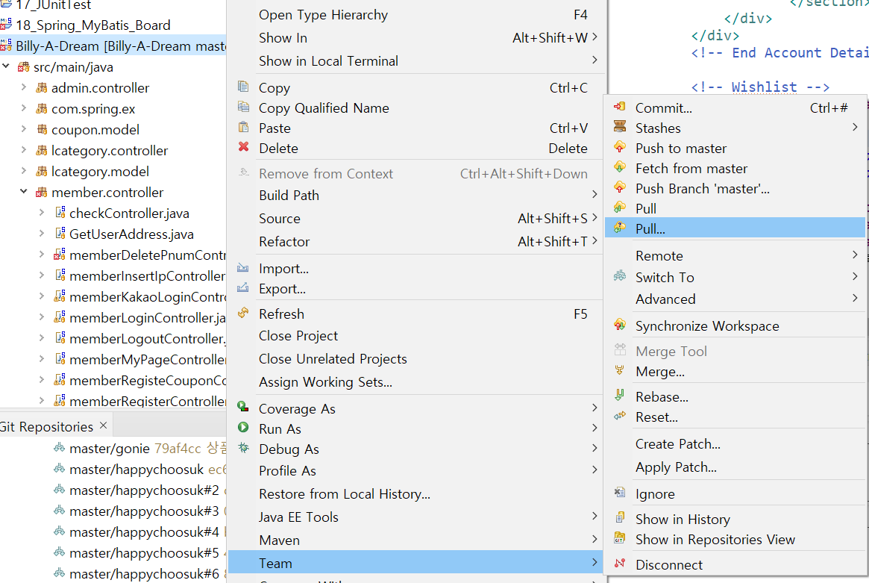The height and width of the screenshot is (583, 869).
Task: Click the Show in Repositories View icon
Action: coord(620,538)
